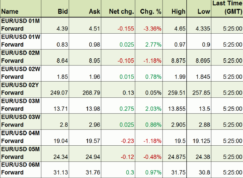Click the EUR/USD 03W Forward name

21,121
